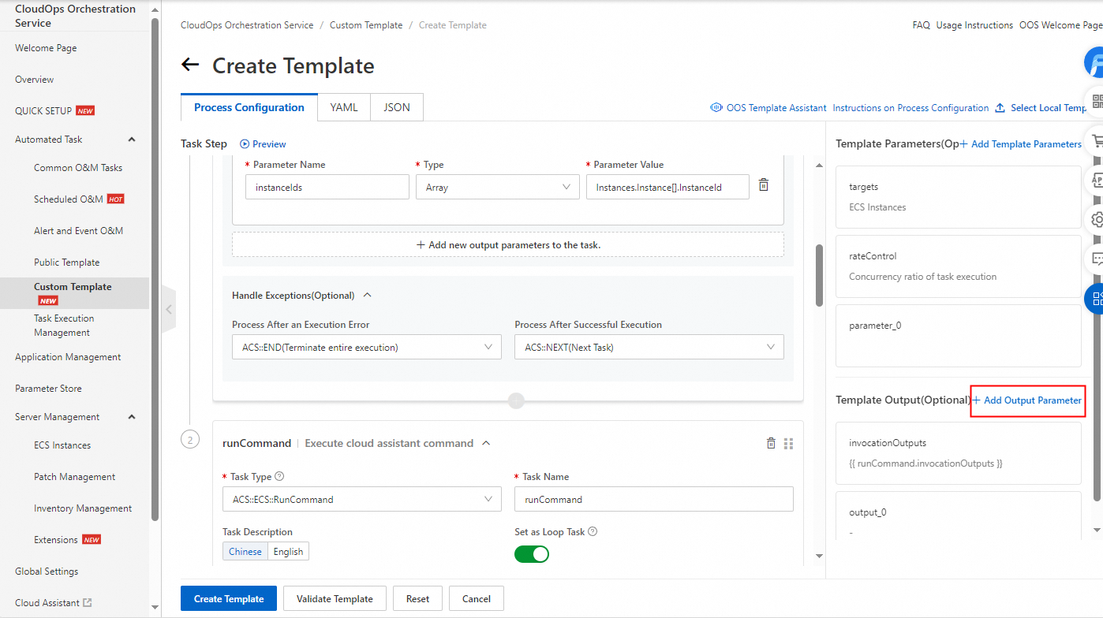Collapse the left sidebar with the handle

[x=167, y=310]
